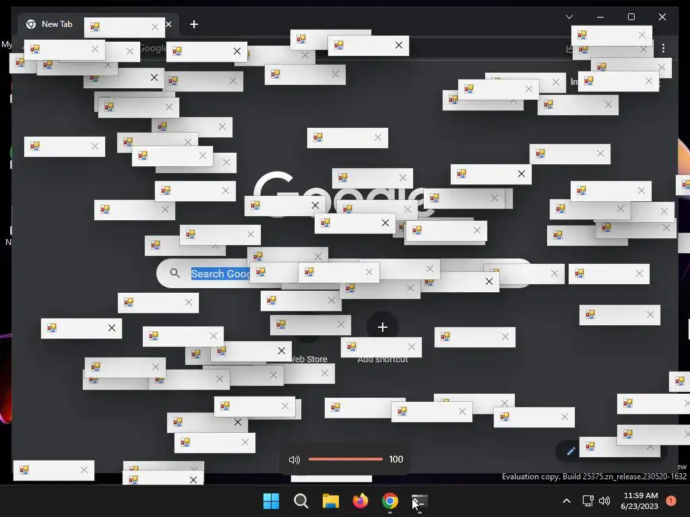Image resolution: width=690 pixels, height=517 pixels.
Task: Open network status in system tray
Action: pos(588,501)
